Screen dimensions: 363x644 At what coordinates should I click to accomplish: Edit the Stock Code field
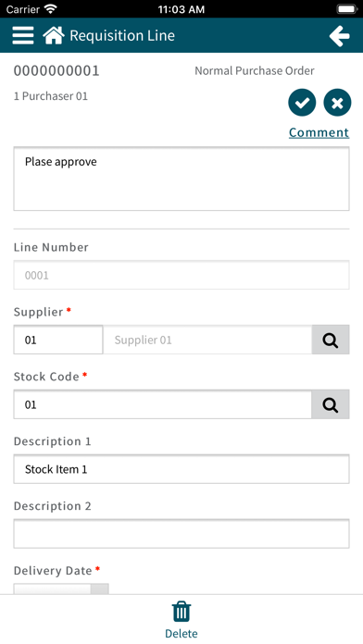[x=162, y=404]
